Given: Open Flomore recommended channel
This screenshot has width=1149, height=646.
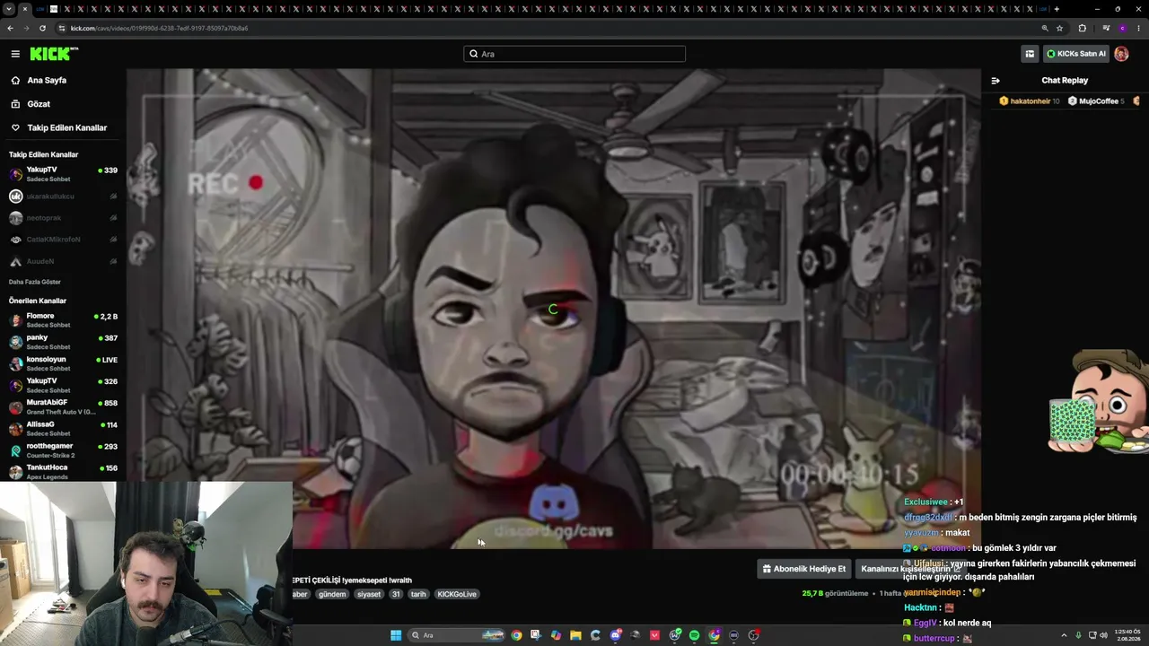Looking at the screenshot, I should (63, 320).
